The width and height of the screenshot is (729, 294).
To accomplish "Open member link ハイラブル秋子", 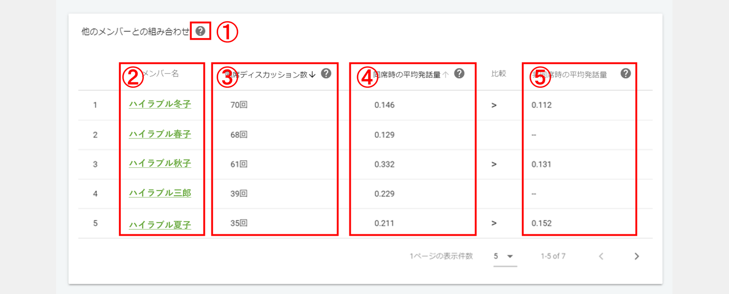I will click(160, 164).
